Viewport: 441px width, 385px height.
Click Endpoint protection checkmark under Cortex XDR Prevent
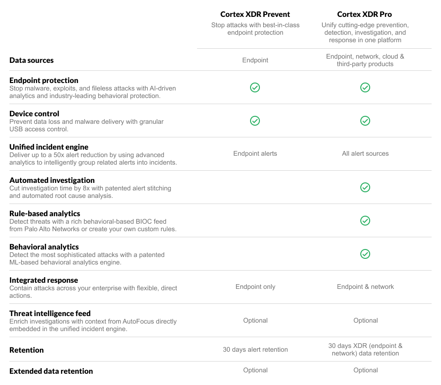click(255, 88)
